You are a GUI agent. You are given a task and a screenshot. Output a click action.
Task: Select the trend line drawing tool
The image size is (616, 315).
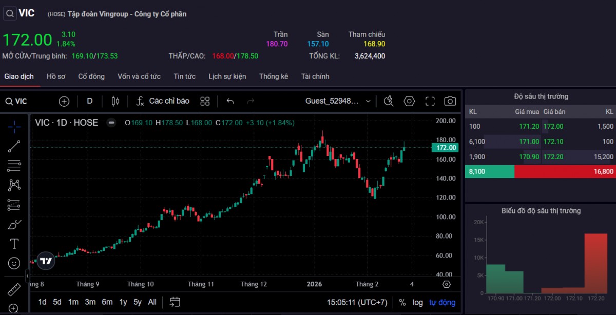14,146
